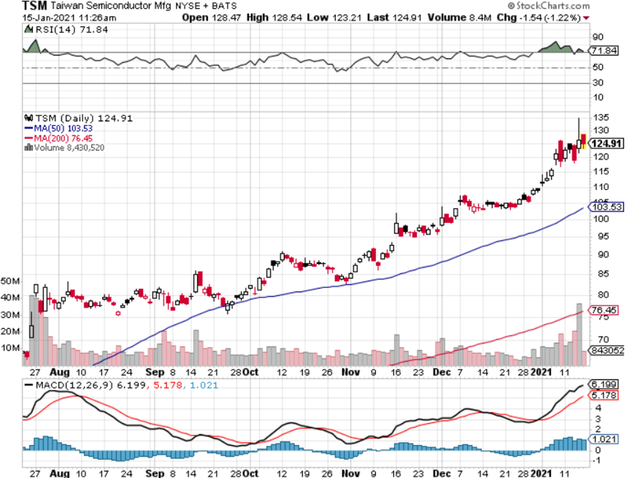Click the 10M volume axis label
This screenshot has width=627, height=478.
click(x=10, y=348)
